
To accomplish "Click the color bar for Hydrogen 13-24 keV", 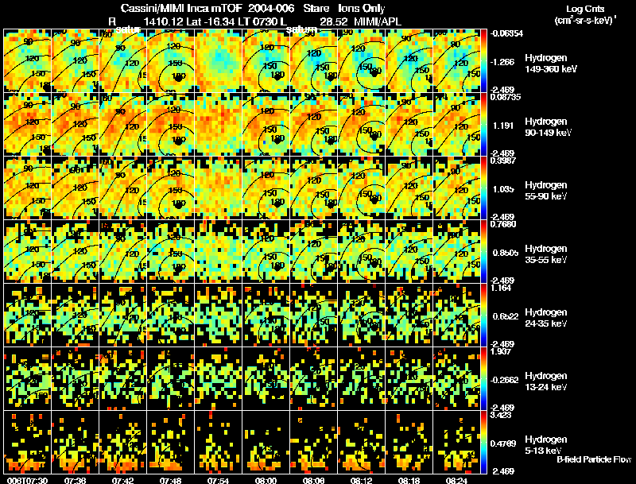I will pyautogui.click(x=483, y=378).
